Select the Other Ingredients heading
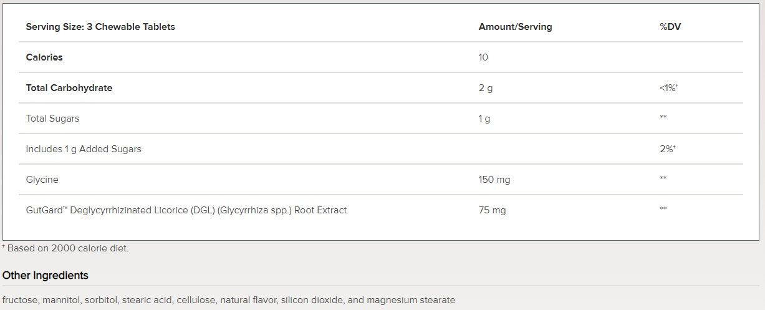The image size is (765, 310). tap(46, 275)
